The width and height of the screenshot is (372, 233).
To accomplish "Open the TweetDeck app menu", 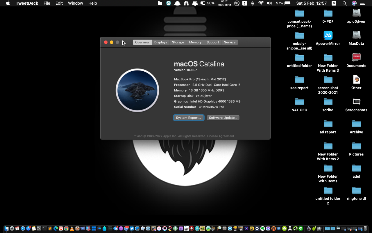I will click(27, 3).
